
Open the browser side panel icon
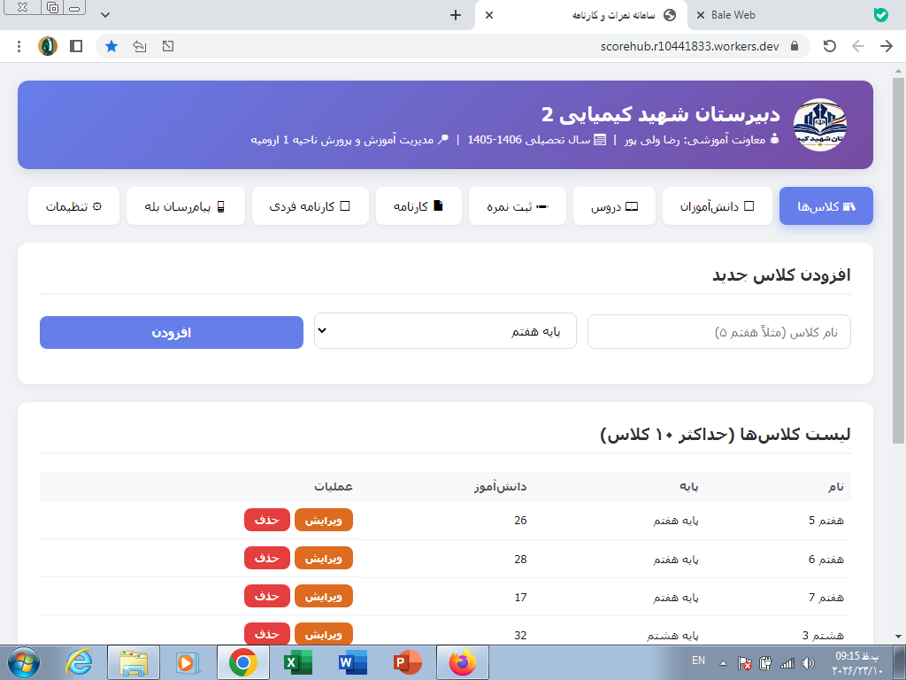click(76, 46)
